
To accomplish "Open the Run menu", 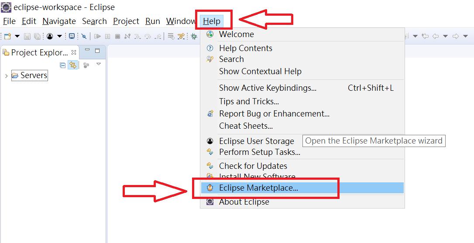I will [x=153, y=21].
